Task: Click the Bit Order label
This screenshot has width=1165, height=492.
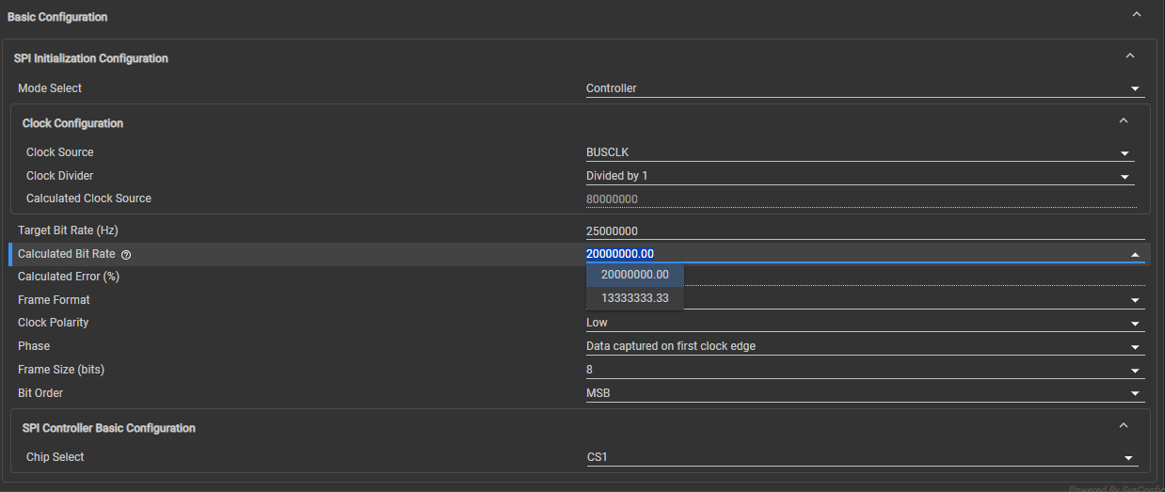Action: pyautogui.click(x=40, y=393)
